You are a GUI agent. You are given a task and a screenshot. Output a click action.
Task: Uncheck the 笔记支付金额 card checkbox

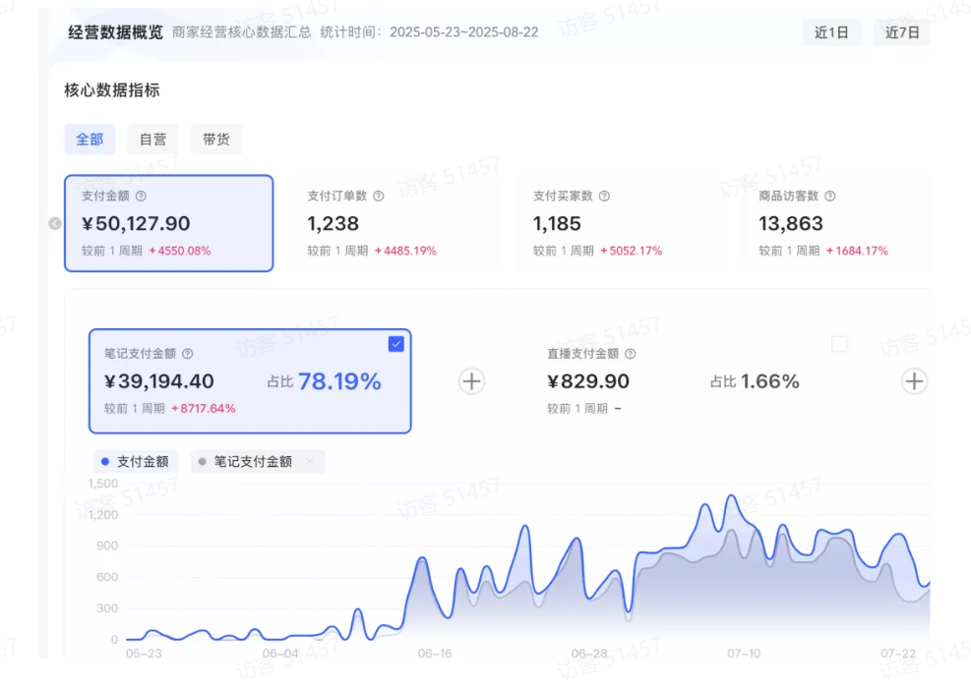[x=395, y=343]
